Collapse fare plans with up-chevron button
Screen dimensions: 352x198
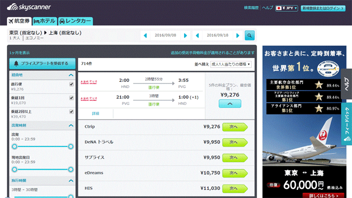click(x=230, y=104)
